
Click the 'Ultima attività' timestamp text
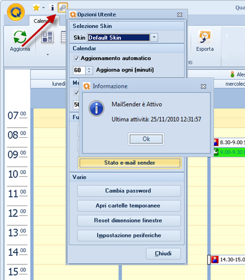156,119
